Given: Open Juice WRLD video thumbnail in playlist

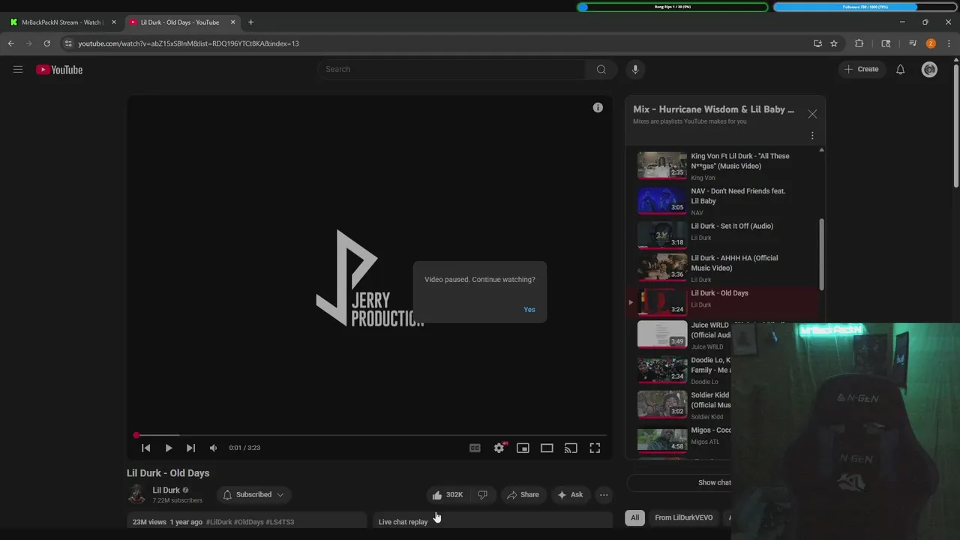Looking at the screenshot, I should click(662, 334).
